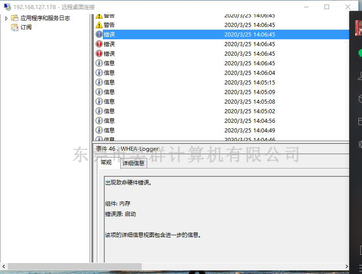Click the horizontal scrollbar left arrow
362x274 pixels.
(4, 266)
